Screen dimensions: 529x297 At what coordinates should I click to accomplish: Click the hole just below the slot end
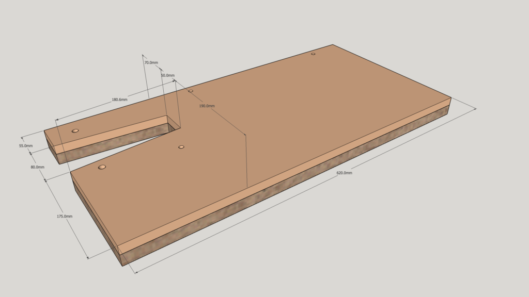tap(181, 147)
